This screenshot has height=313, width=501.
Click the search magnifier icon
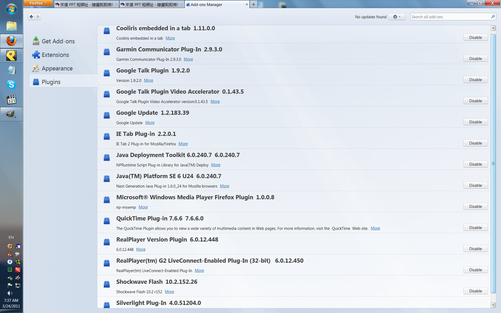[493, 17]
